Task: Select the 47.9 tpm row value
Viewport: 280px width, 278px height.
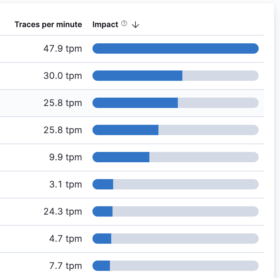Action: 63,48
